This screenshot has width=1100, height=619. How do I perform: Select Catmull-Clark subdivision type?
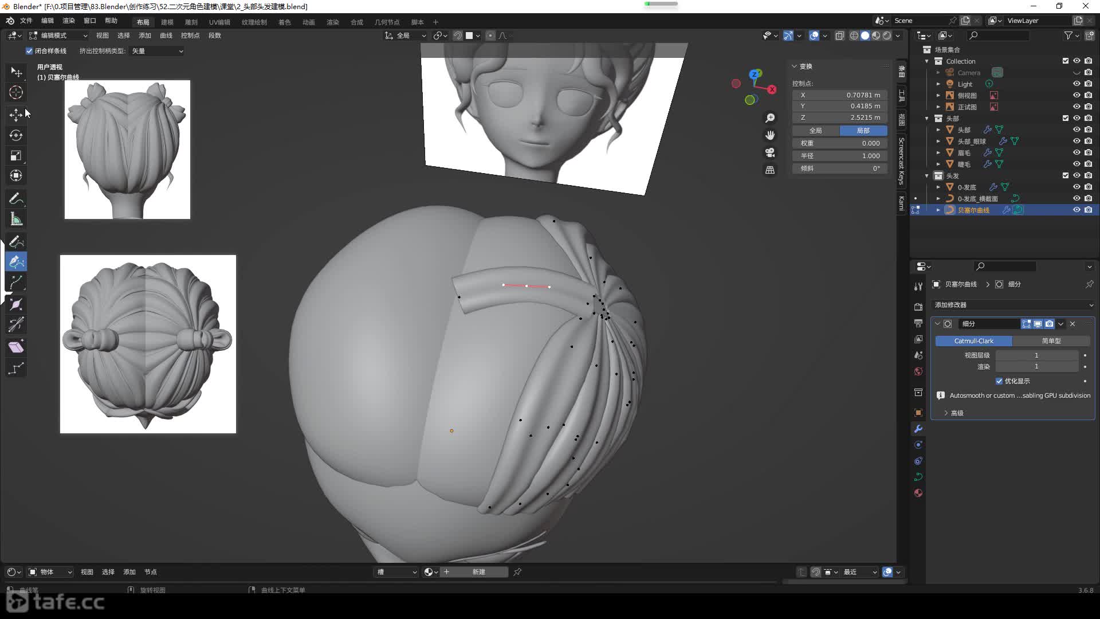pyautogui.click(x=974, y=341)
